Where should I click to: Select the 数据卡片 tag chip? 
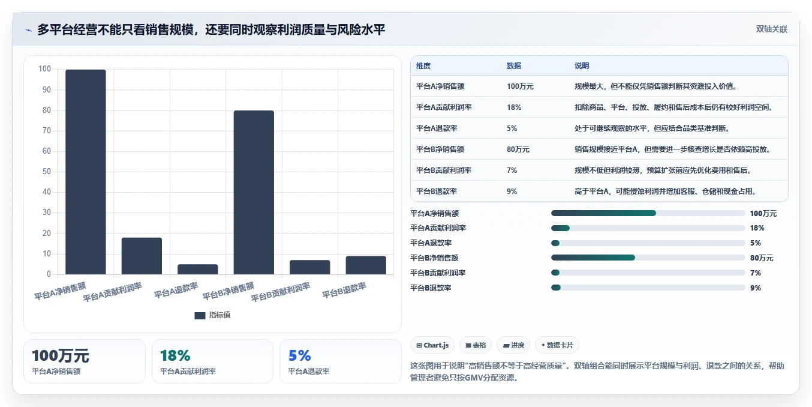tap(557, 345)
